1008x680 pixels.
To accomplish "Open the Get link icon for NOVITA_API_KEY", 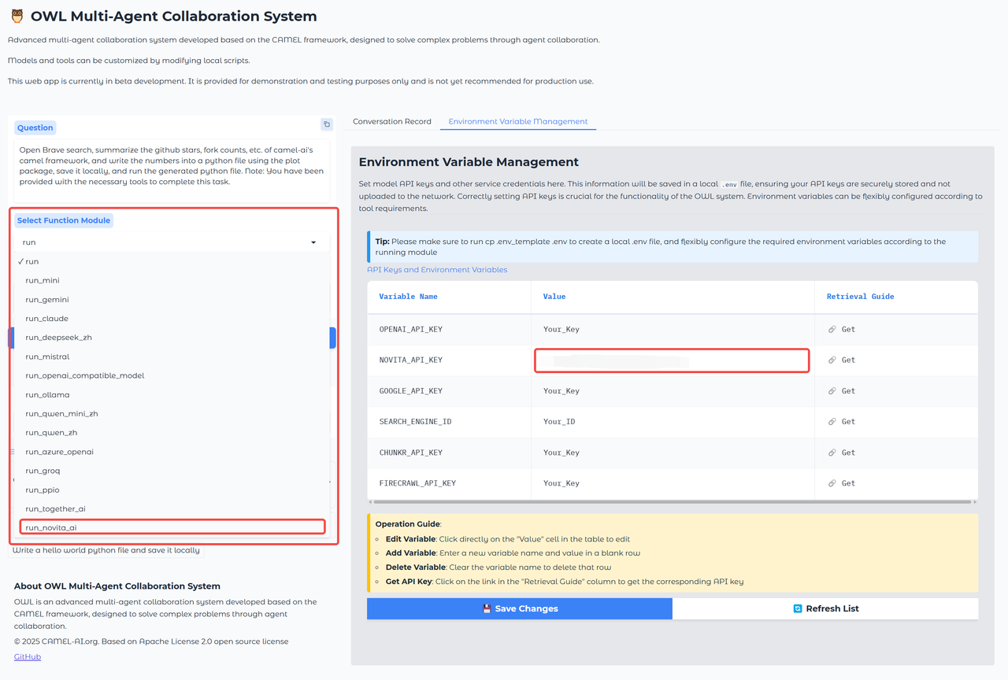I will [832, 360].
